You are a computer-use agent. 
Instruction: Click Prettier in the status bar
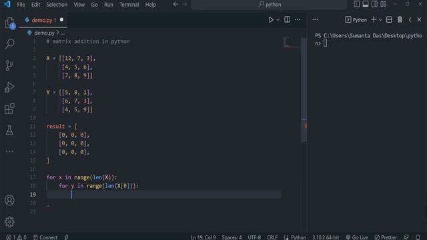tap(386, 237)
